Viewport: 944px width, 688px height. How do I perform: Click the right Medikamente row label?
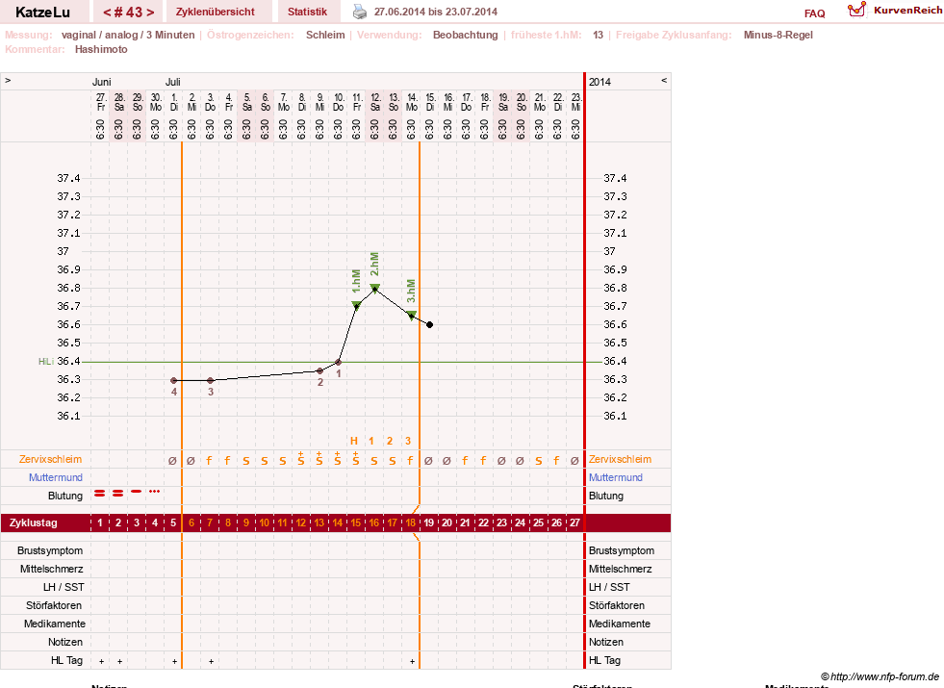(x=620, y=624)
